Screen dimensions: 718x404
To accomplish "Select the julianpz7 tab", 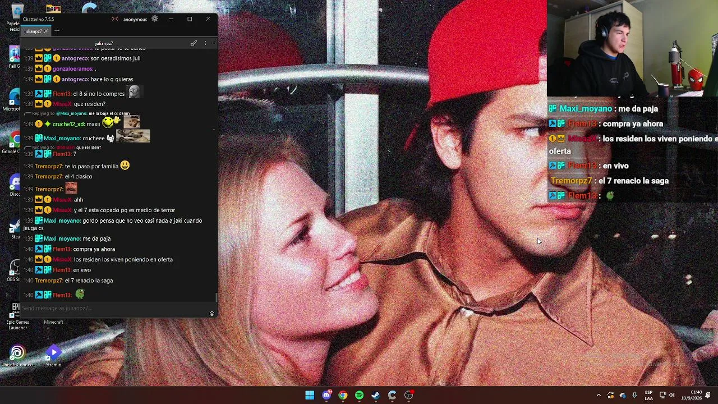I will pos(33,31).
